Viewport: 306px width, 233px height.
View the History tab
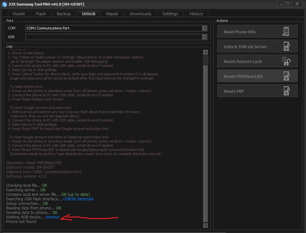[x=196, y=14]
